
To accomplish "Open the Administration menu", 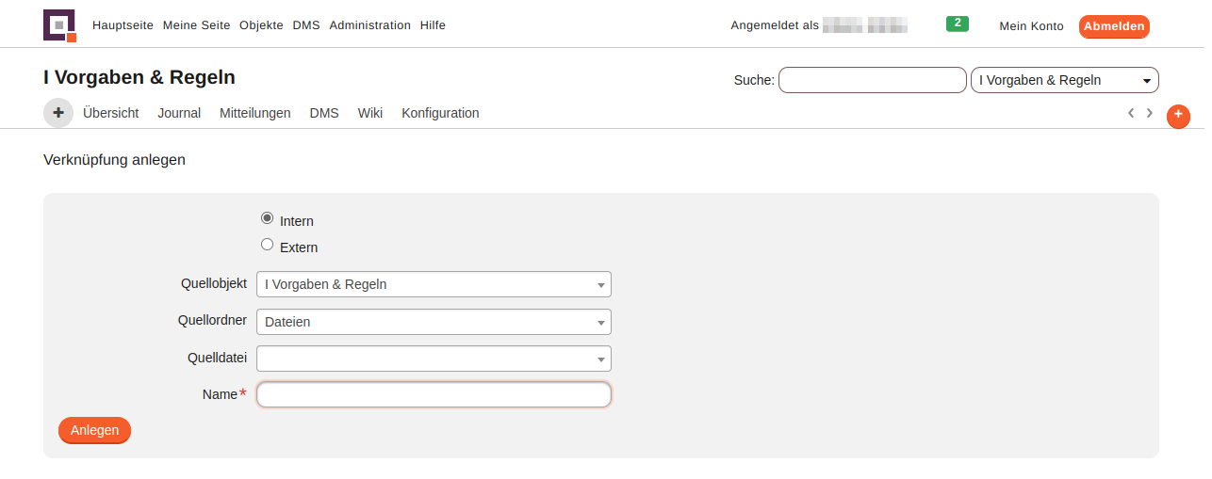I will [369, 25].
